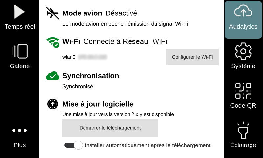
Task: Tap the Éclairage flashlight icon
Action: (243, 131)
